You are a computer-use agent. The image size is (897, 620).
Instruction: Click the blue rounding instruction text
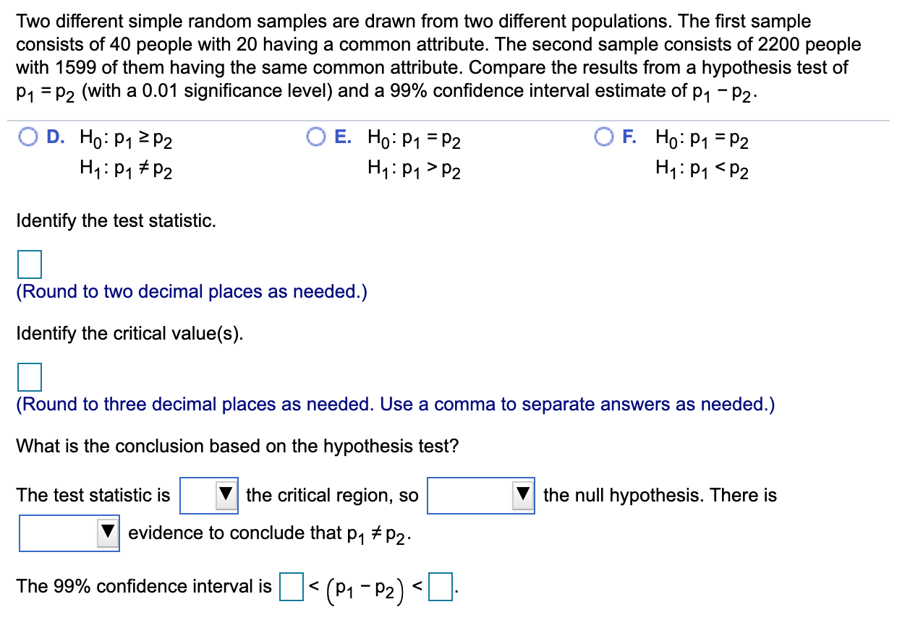pos(192,291)
